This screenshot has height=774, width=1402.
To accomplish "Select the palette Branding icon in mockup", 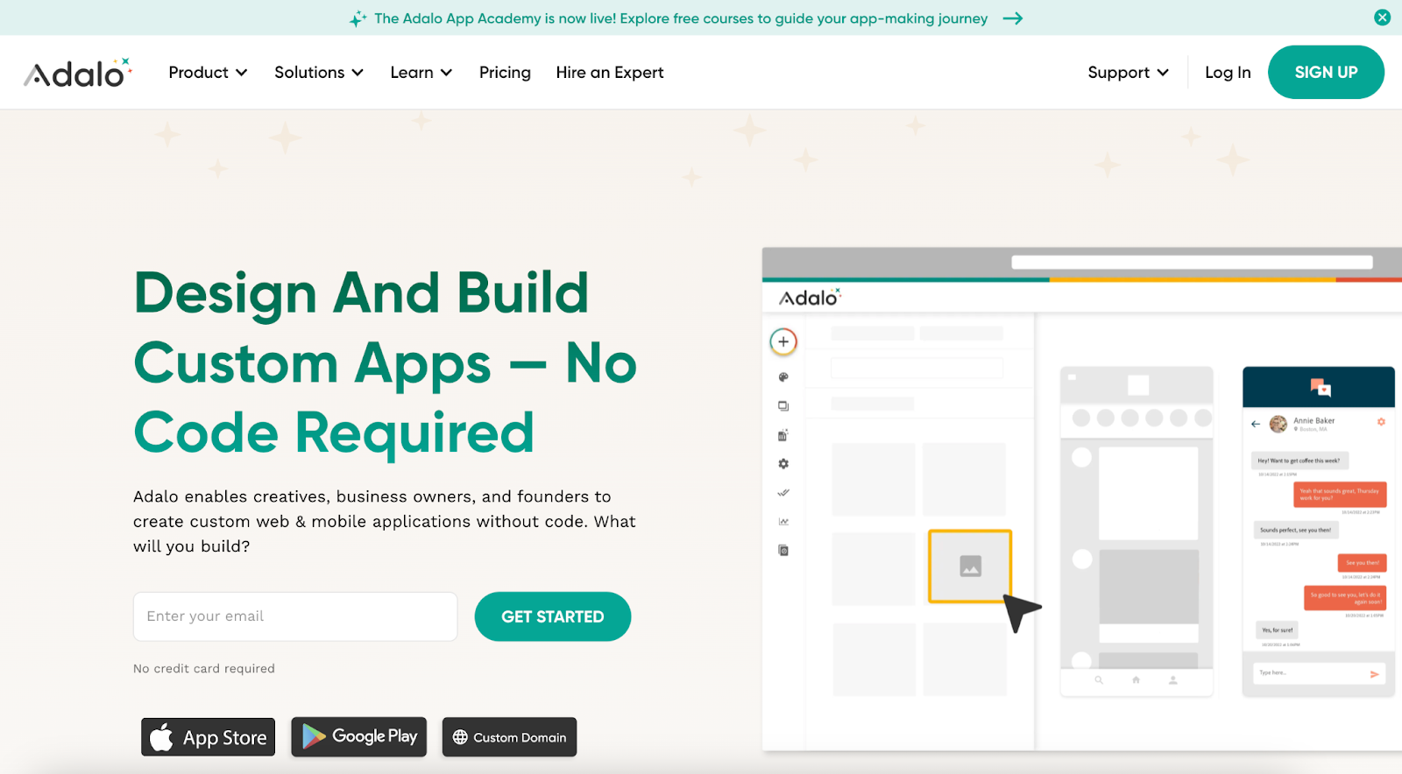I will (783, 377).
